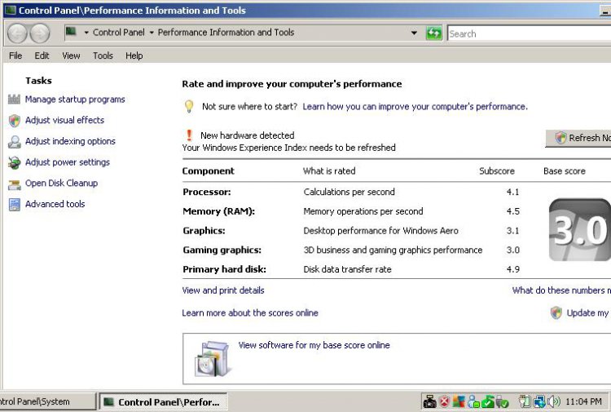Screen dimensions: 611x412
Task: Click the multicolored squares tray icon
Action: click(x=459, y=401)
